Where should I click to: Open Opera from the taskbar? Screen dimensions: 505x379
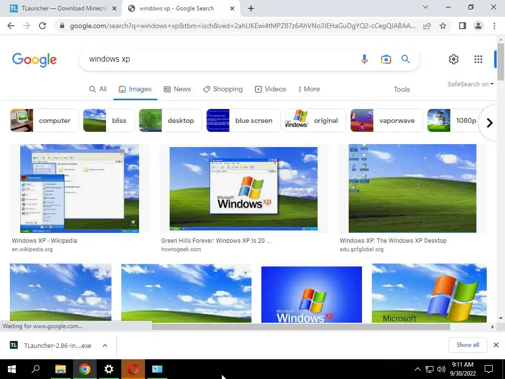tap(133, 369)
